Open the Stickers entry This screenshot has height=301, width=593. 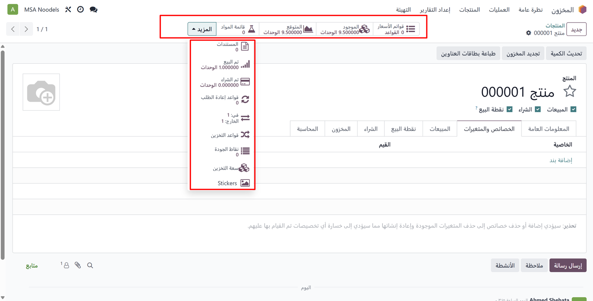point(233,183)
